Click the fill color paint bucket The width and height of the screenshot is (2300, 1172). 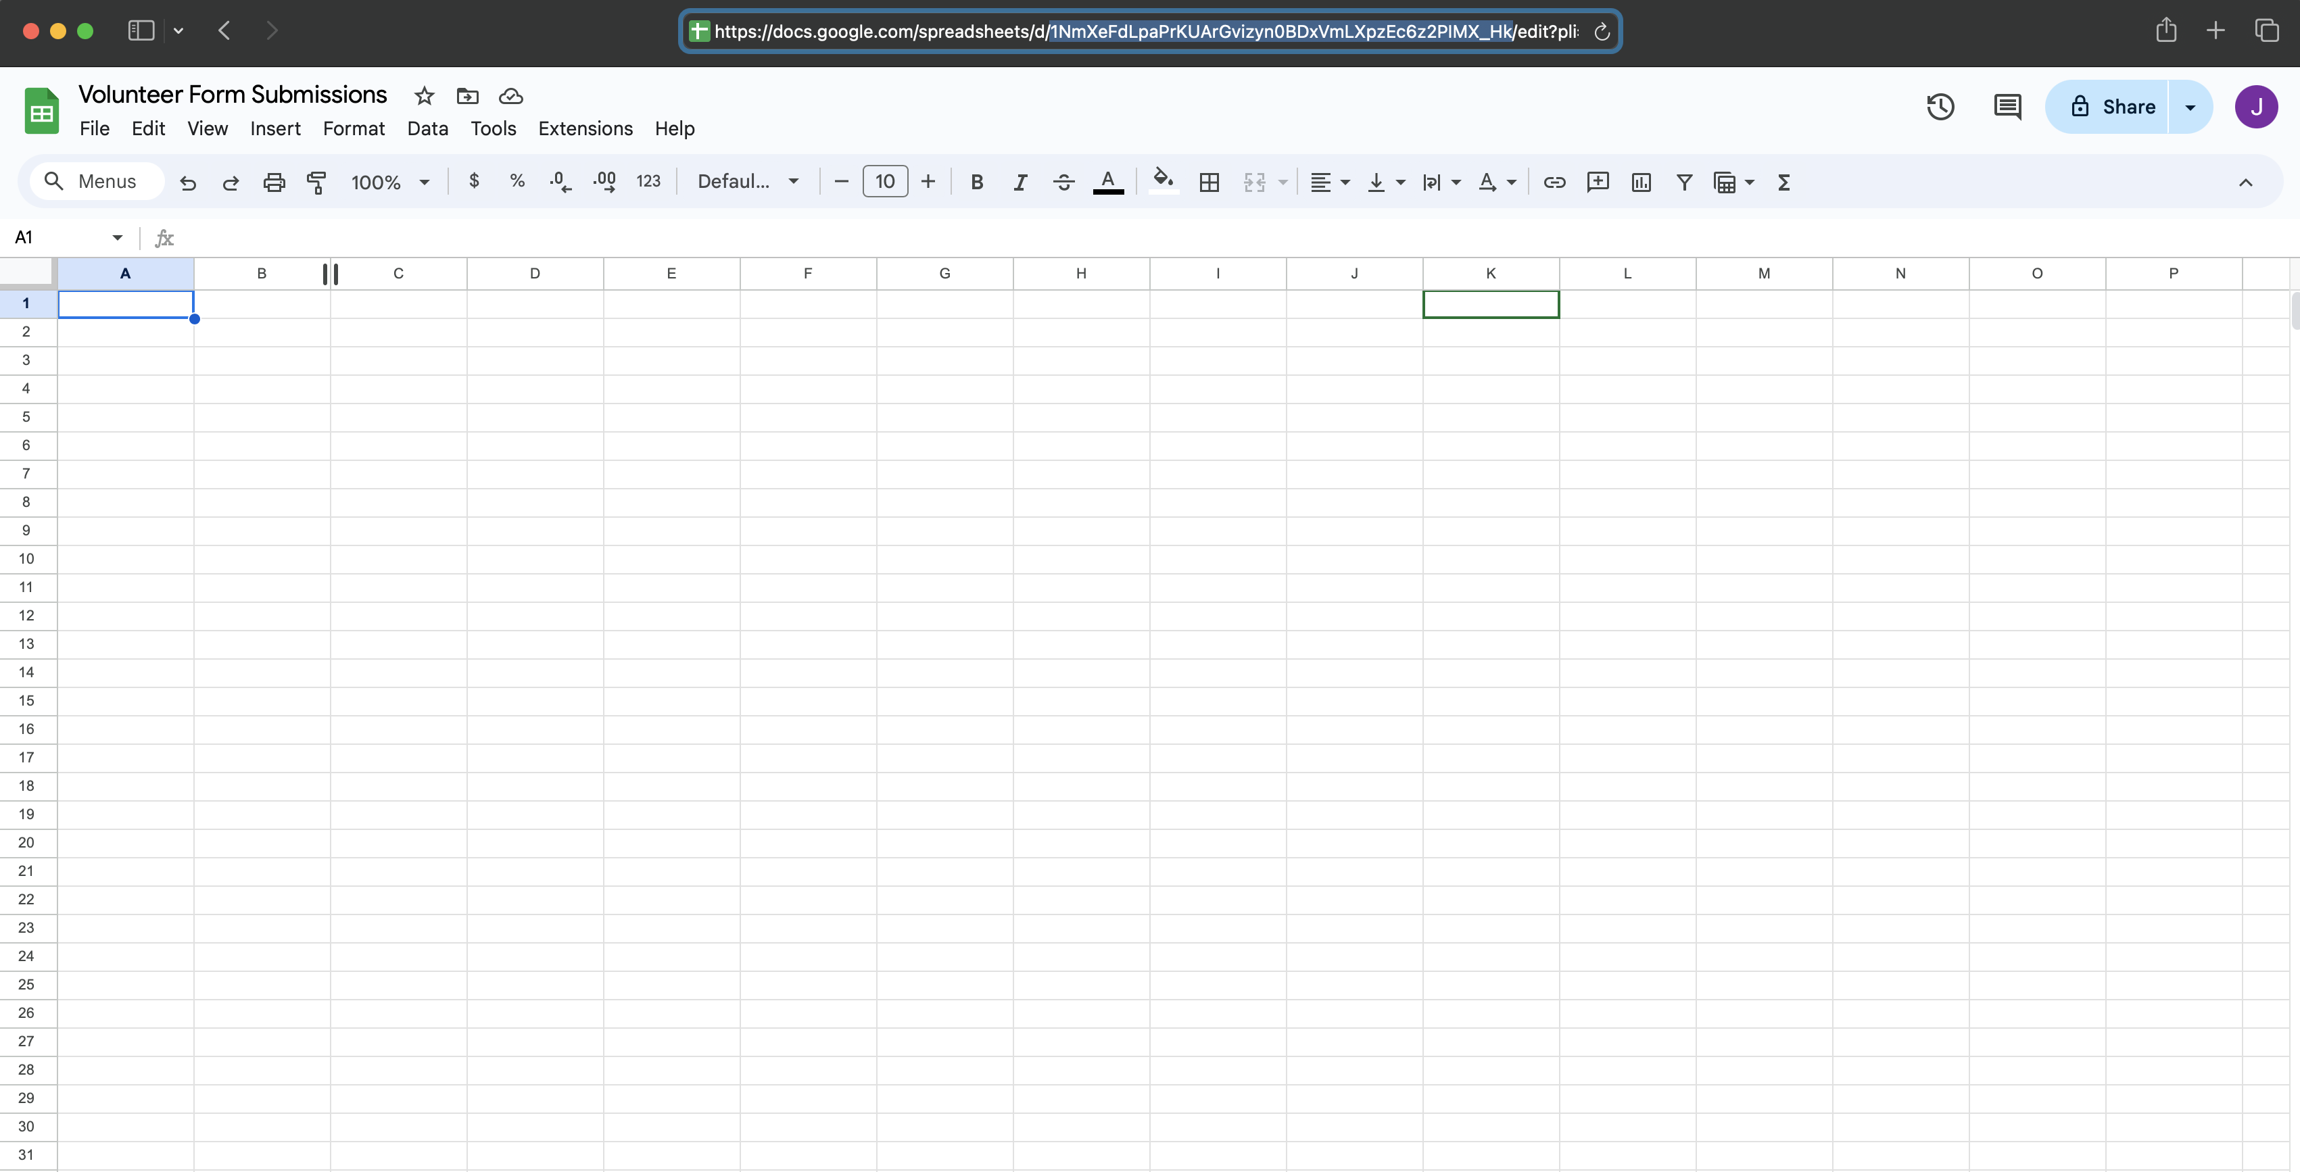pyautogui.click(x=1162, y=180)
